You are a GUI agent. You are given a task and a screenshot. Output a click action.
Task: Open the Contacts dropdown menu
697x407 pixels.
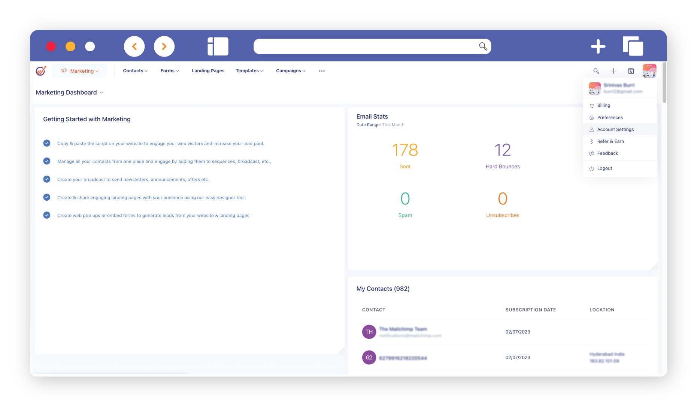click(135, 71)
